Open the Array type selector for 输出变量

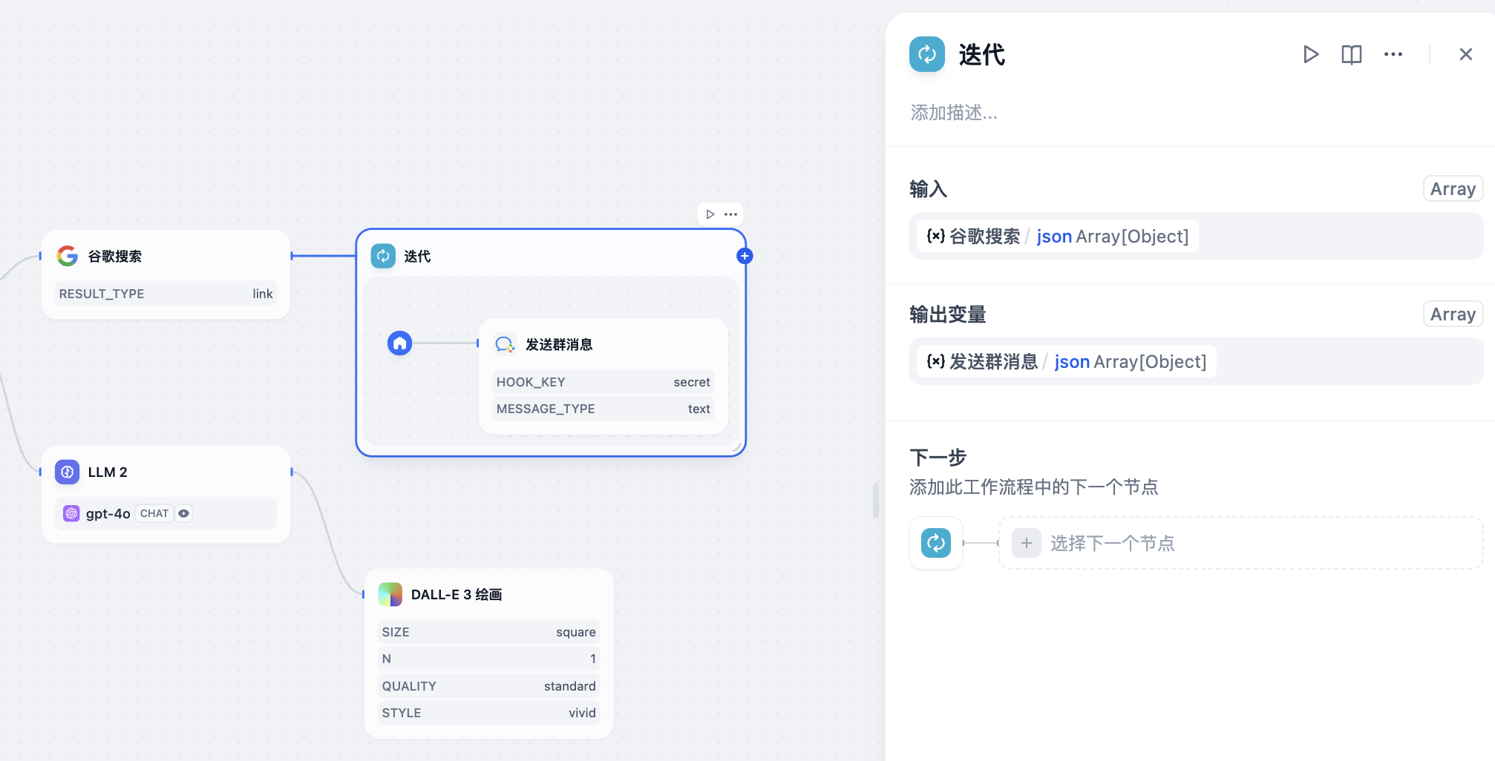point(1452,314)
